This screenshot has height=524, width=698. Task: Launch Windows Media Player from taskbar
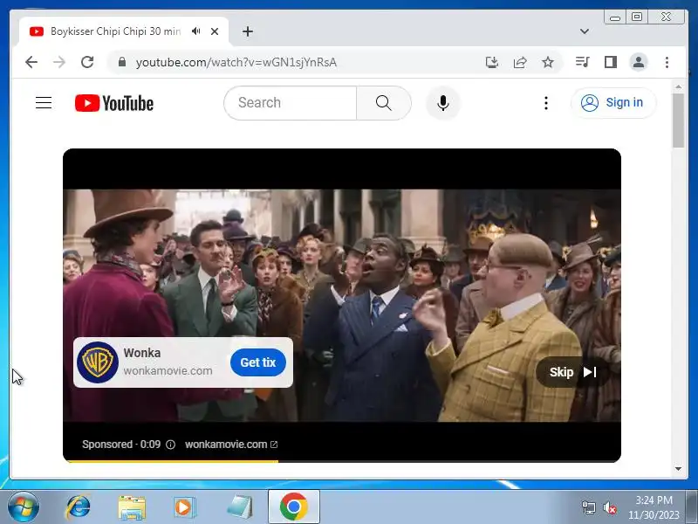[184, 507]
